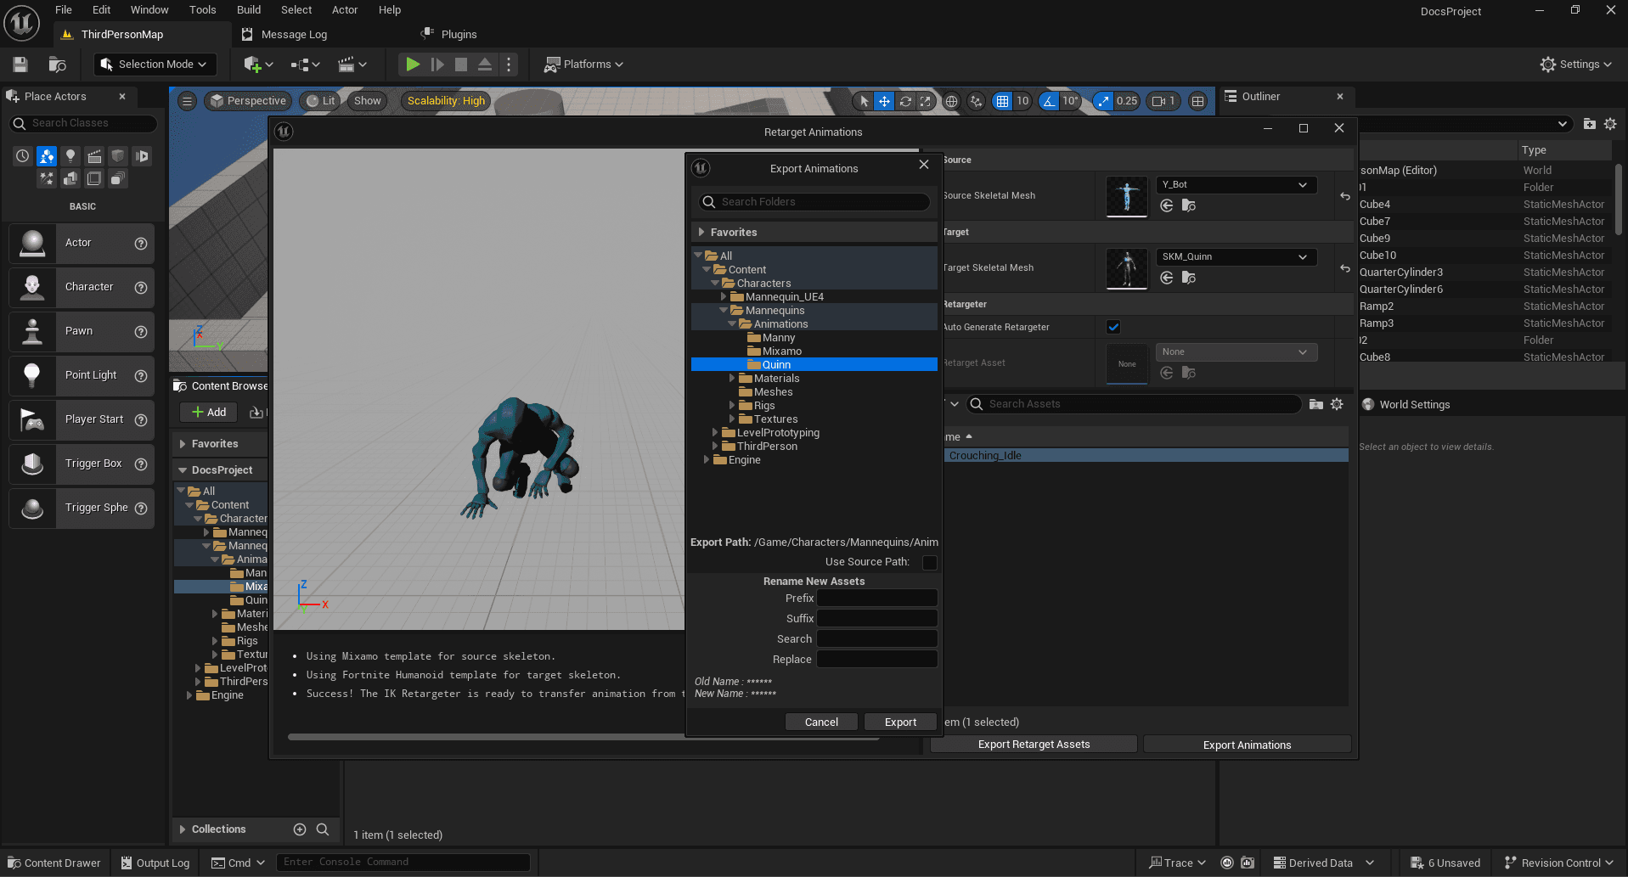Open the None retarget asset dropdown

[x=1236, y=352]
